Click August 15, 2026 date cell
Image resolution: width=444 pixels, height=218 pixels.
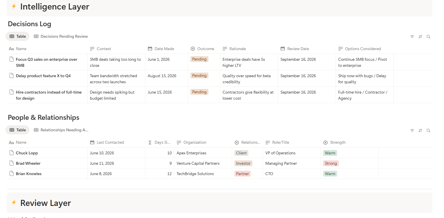(166, 78)
